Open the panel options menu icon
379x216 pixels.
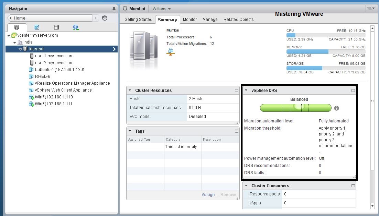(370, 9)
